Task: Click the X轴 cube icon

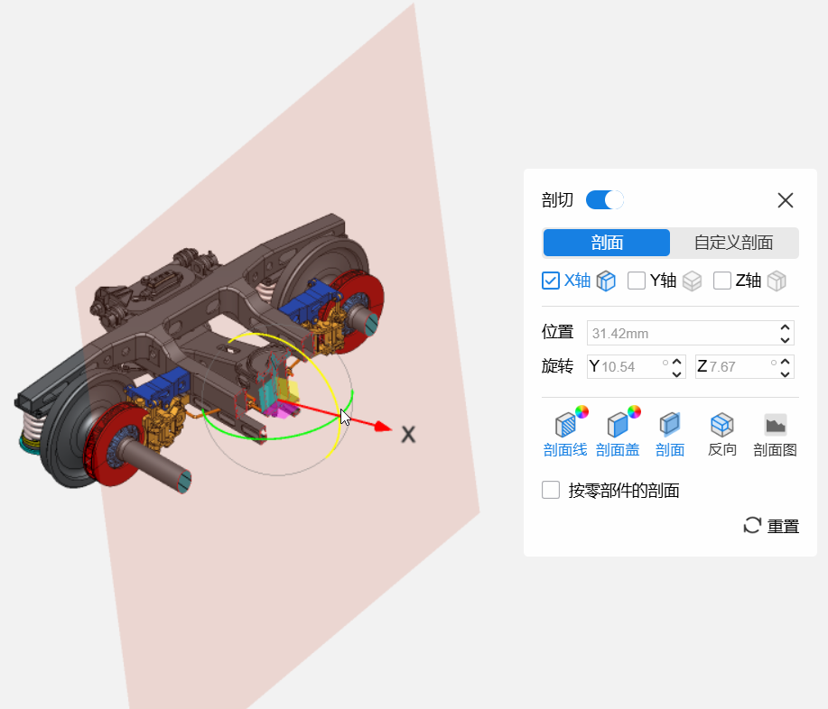Action: point(606,281)
